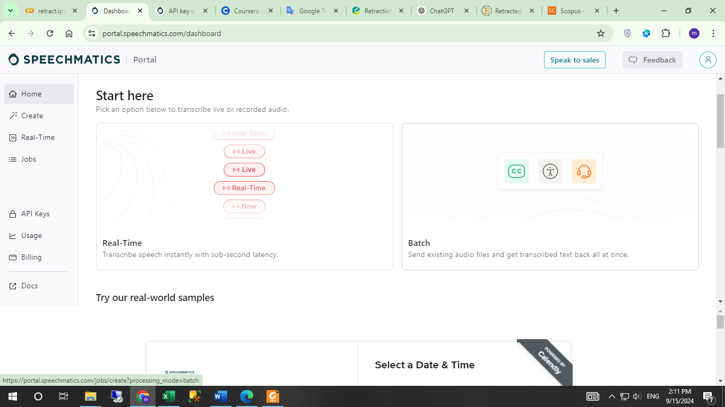
Task: Click the highlighted Real-Time pill
Action: coord(244,188)
